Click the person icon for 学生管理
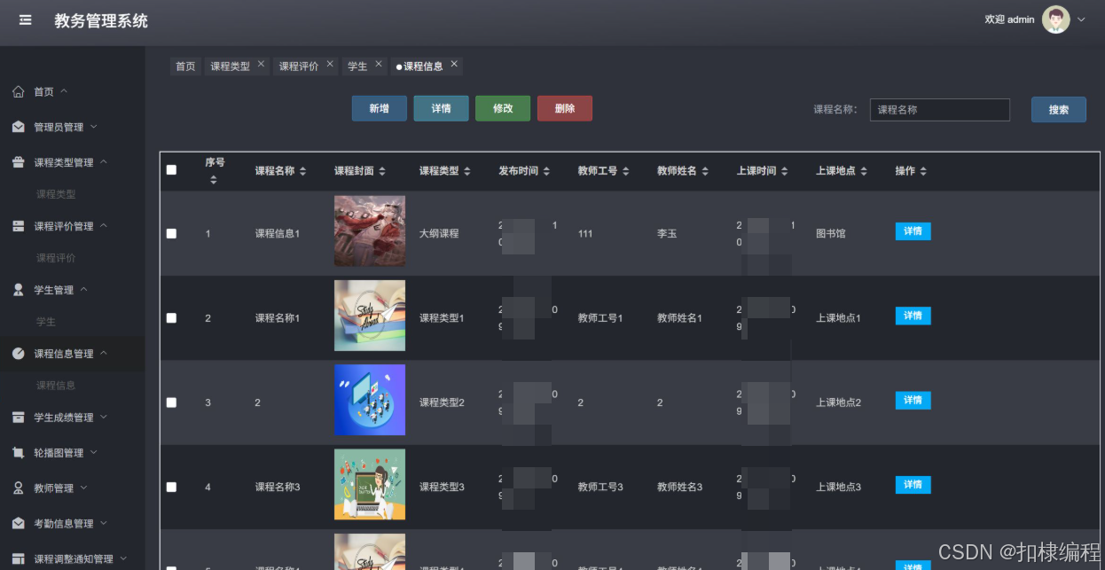The image size is (1105, 570). point(19,290)
